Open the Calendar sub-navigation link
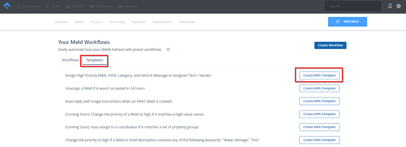Viewport: 406px width, 147px height. 61,22
